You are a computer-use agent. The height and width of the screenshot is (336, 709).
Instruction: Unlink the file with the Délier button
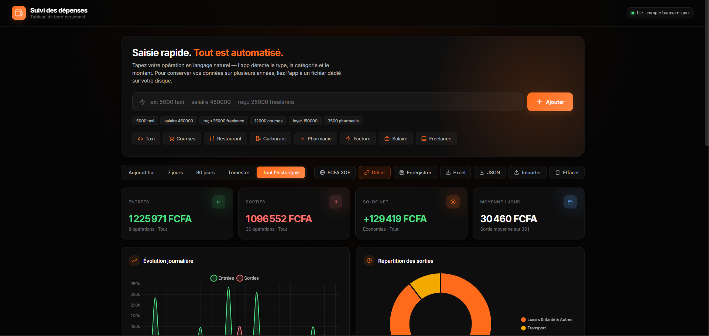(x=374, y=172)
